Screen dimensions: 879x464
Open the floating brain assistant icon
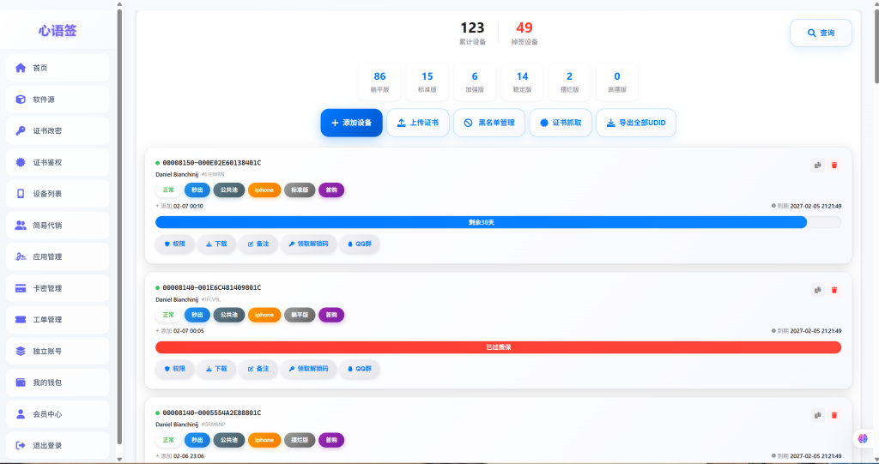tap(863, 438)
